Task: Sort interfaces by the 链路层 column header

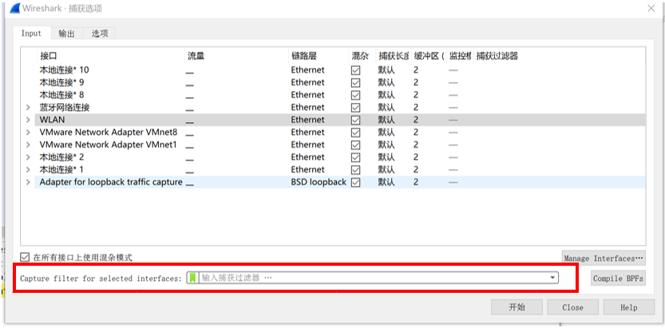Action: click(303, 57)
